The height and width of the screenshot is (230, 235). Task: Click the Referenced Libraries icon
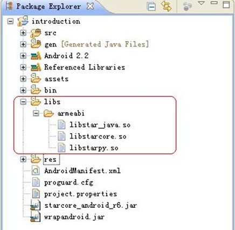(x=36, y=67)
